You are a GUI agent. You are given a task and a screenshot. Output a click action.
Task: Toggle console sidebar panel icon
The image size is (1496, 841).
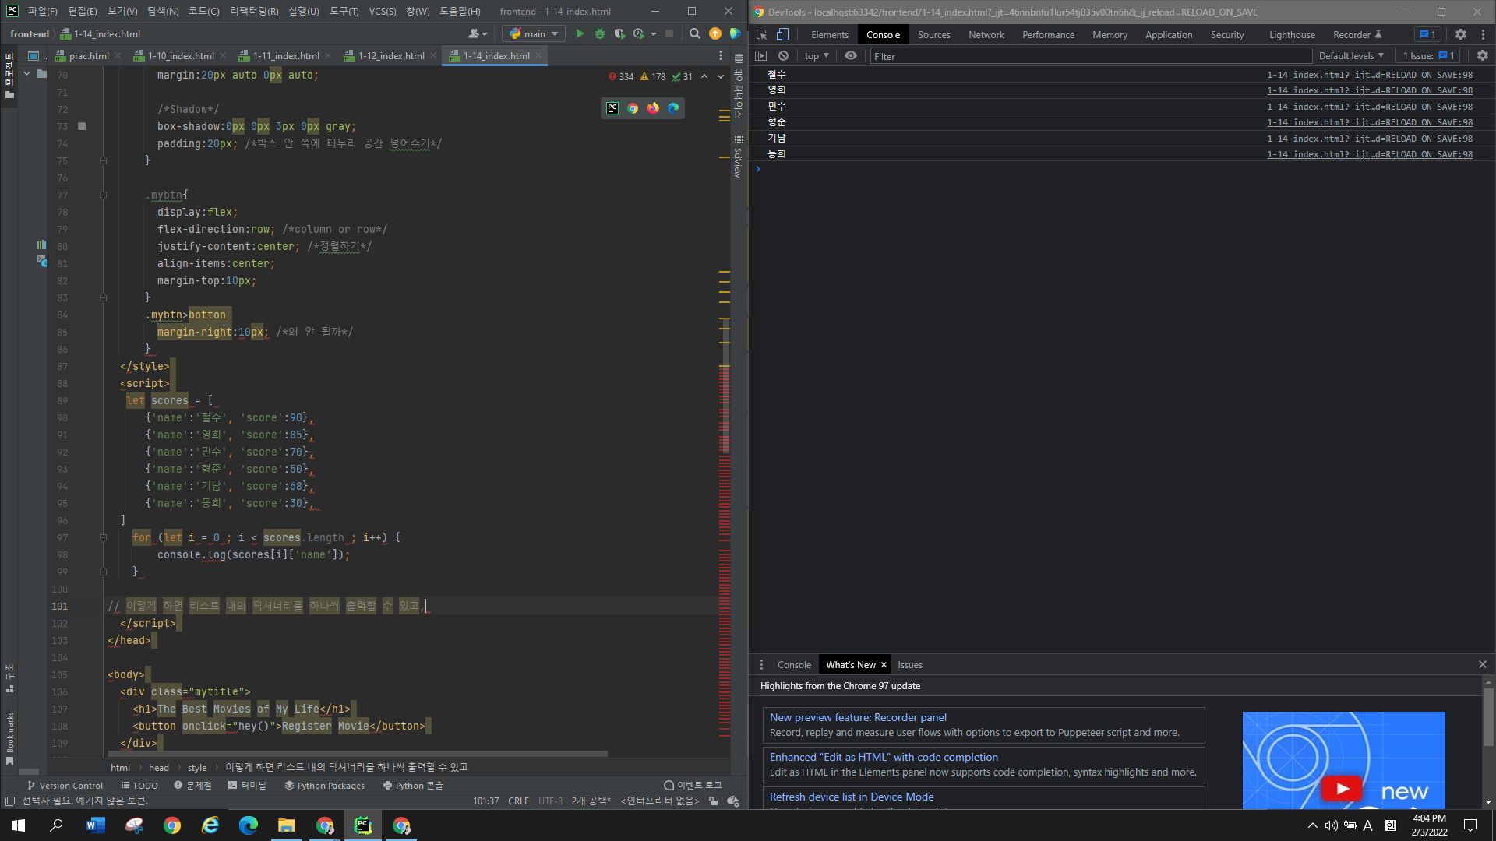pyautogui.click(x=761, y=56)
